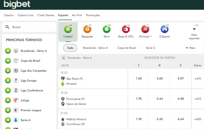This screenshot has width=204, height=129.
Task: Open +420 extras for Atlético Mineiro match
Action: (198, 119)
